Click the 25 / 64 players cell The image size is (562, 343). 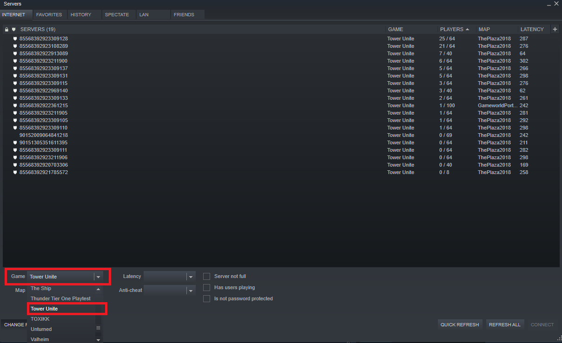pos(447,39)
